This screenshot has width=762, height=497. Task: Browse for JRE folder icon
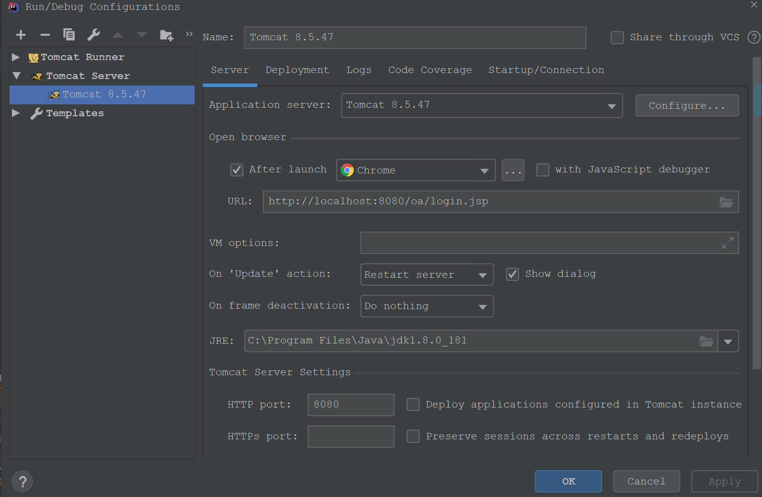(x=706, y=341)
